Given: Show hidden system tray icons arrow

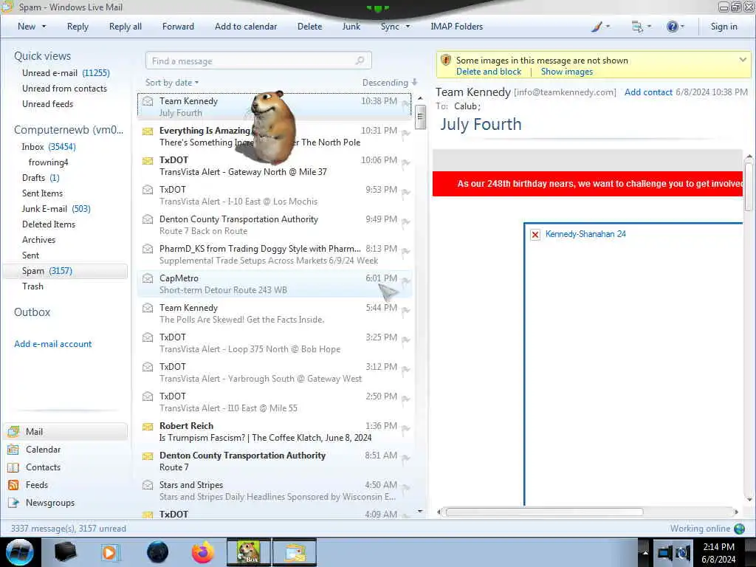Looking at the screenshot, I should (x=645, y=552).
